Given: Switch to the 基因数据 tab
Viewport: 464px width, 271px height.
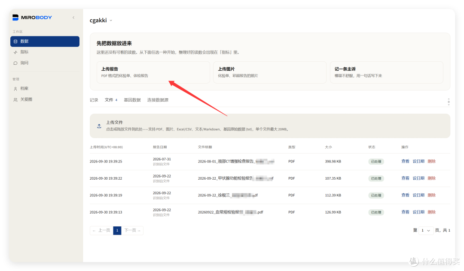Looking at the screenshot, I should coord(132,100).
